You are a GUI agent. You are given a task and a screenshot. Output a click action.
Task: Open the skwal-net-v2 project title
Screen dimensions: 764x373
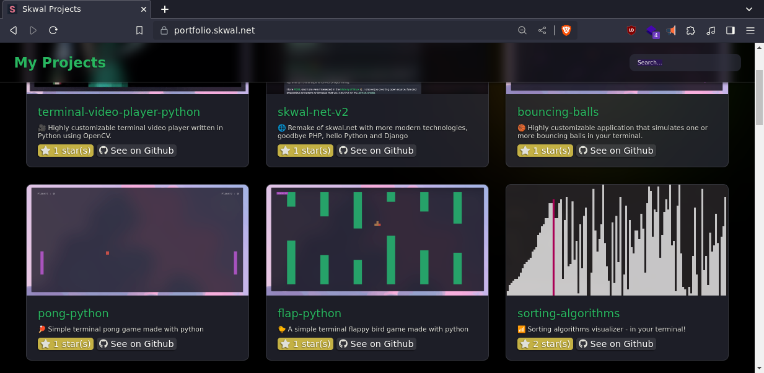click(x=313, y=112)
